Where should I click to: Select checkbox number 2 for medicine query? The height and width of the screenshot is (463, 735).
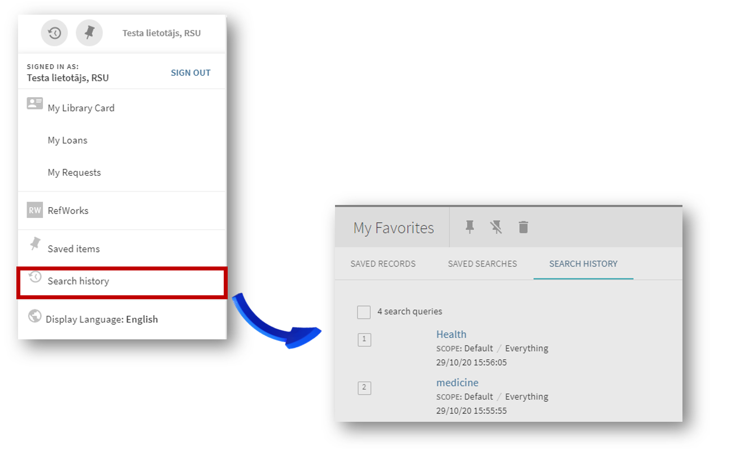click(364, 388)
